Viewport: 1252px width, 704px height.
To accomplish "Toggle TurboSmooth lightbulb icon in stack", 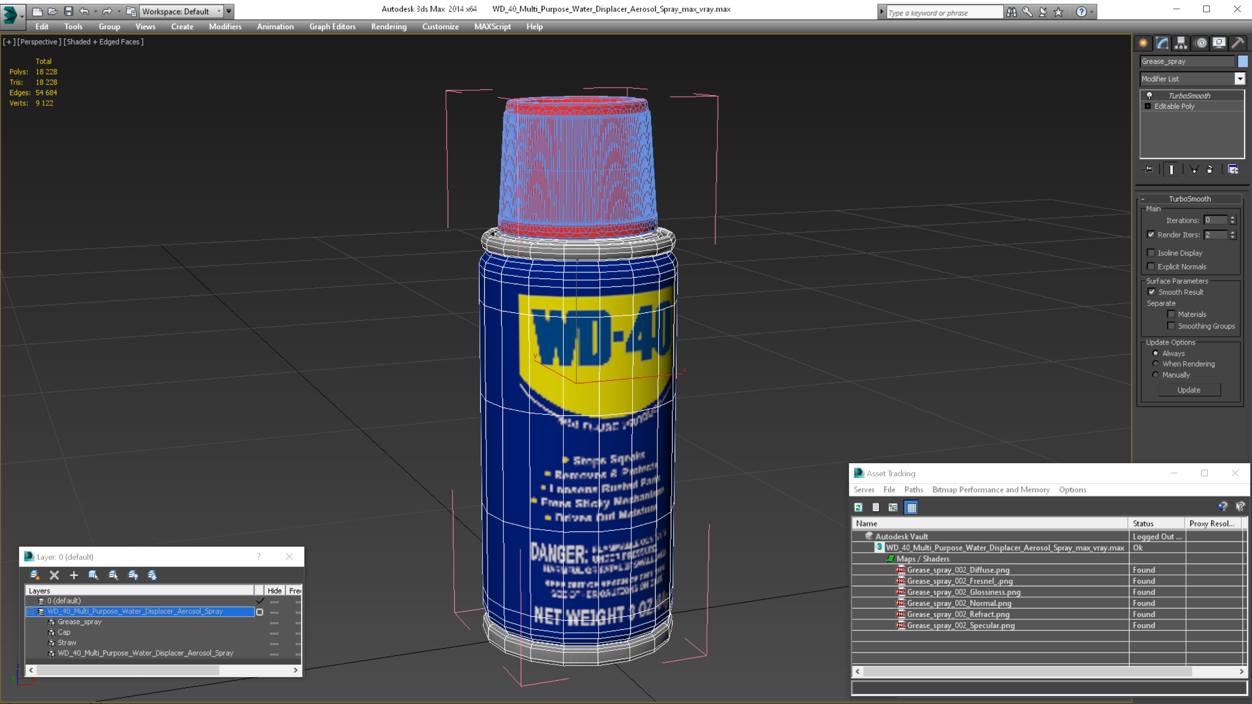I will pyautogui.click(x=1149, y=95).
